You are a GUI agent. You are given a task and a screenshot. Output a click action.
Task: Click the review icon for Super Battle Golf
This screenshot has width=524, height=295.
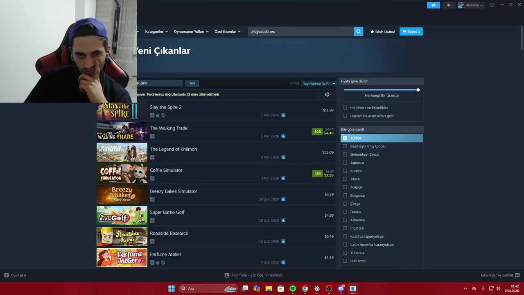[283, 220]
